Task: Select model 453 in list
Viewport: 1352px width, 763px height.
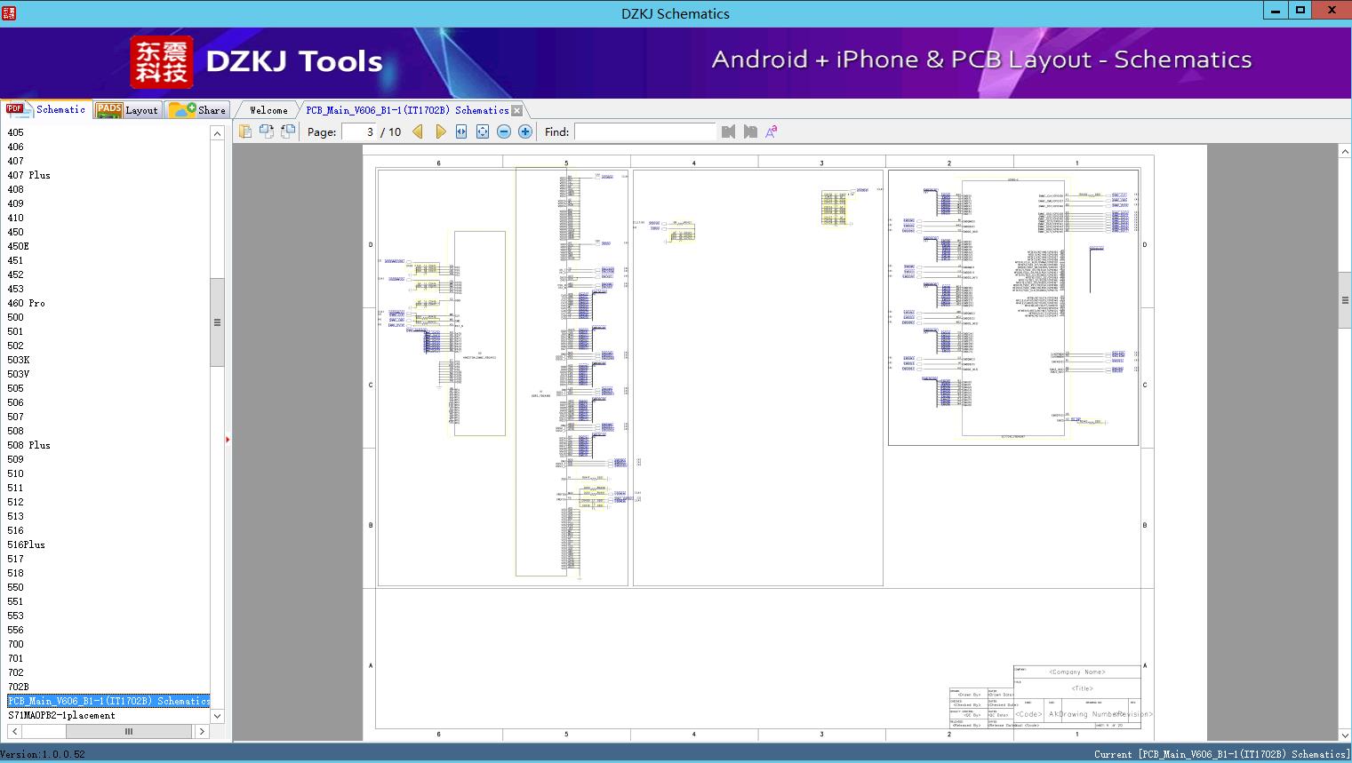Action: coord(16,289)
